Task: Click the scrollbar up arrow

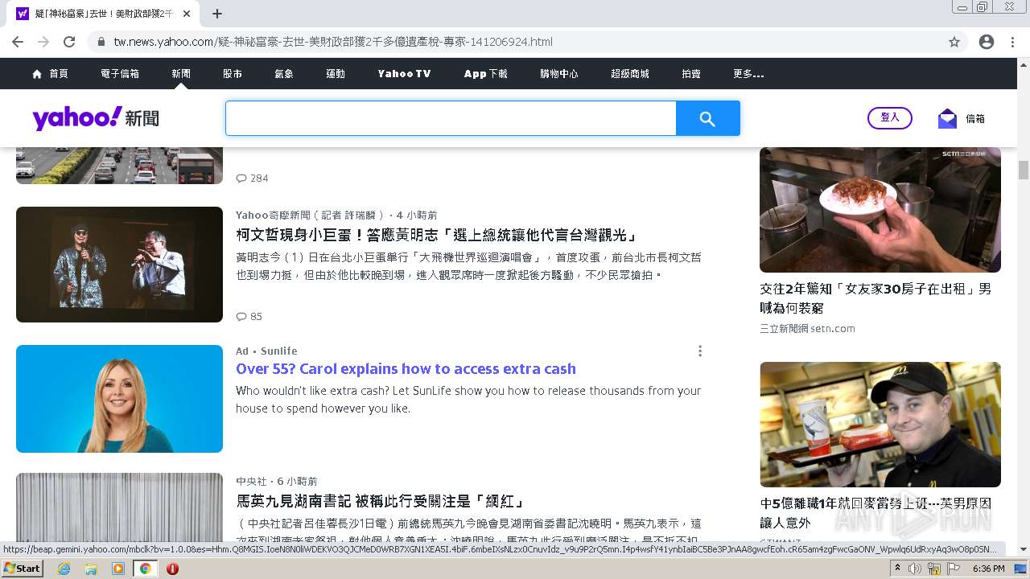Action: click(x=1024, y=64)
